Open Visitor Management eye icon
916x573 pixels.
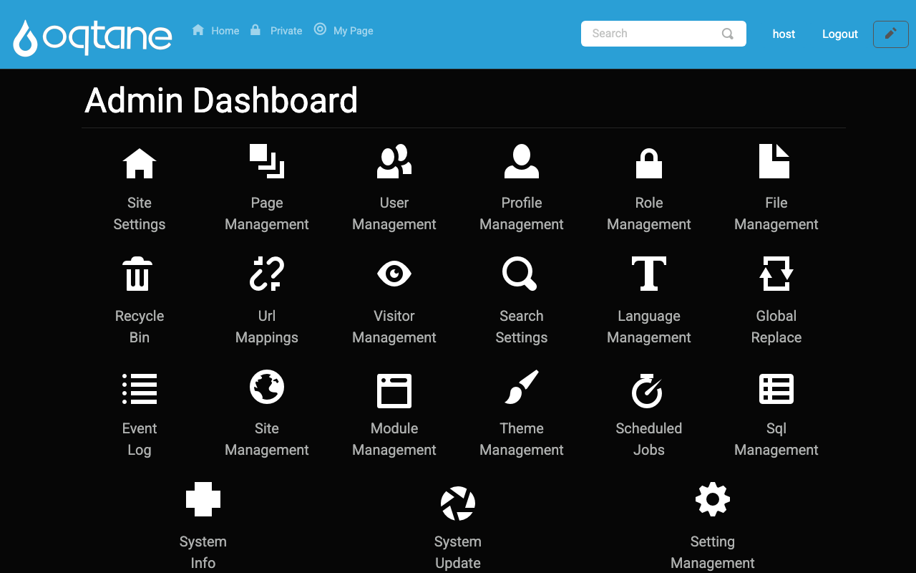pos(394,274)
